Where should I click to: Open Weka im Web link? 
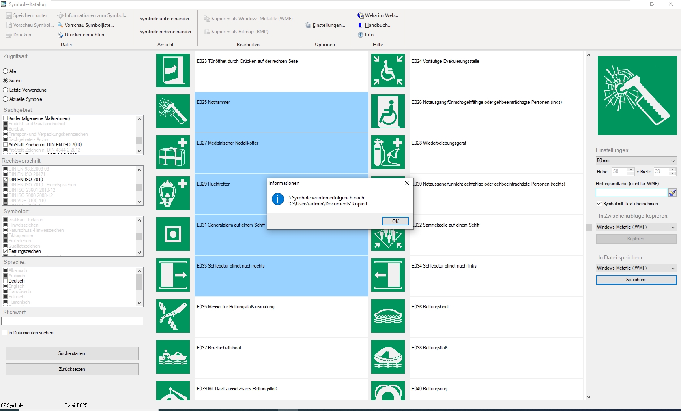(x=378, y=15)
